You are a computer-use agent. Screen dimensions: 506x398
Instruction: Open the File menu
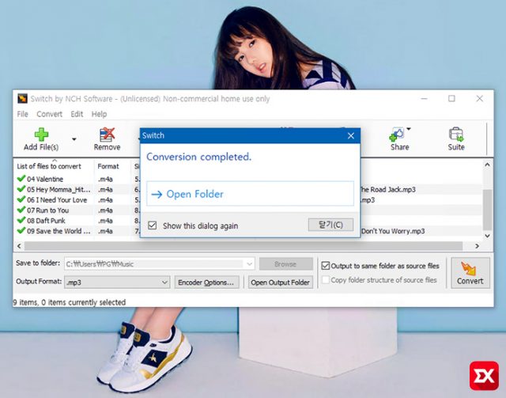[x=23, y=114]
